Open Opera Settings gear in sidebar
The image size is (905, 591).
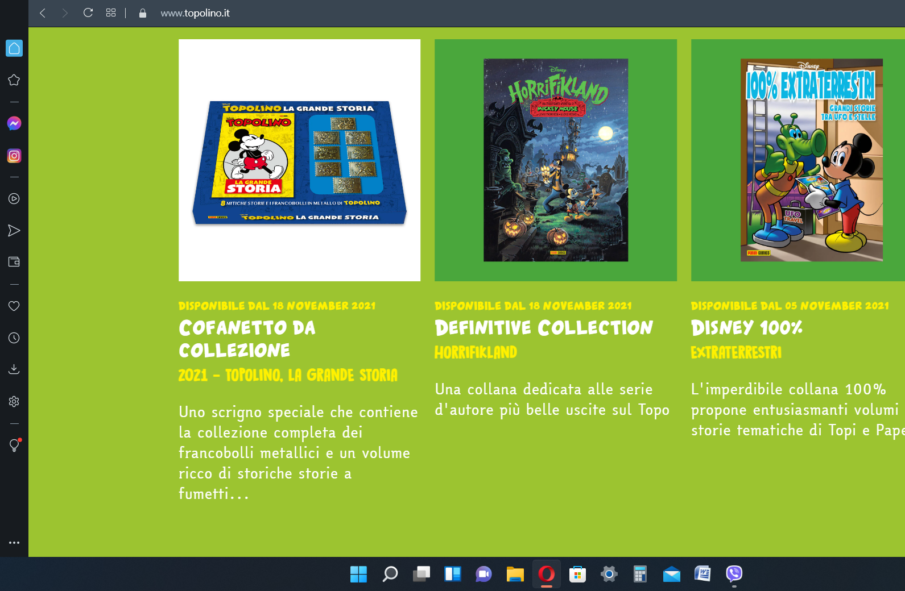14,402
